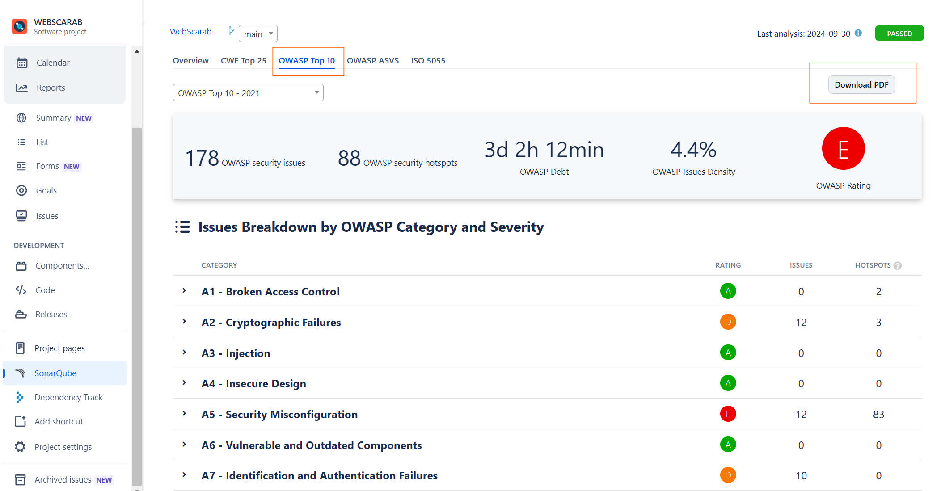Open Project pages icon in sidebar
Viewport: 941px width, 491px height.
pos(20,348)
